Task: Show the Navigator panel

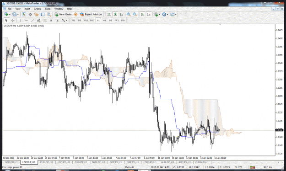Action: 36,14
